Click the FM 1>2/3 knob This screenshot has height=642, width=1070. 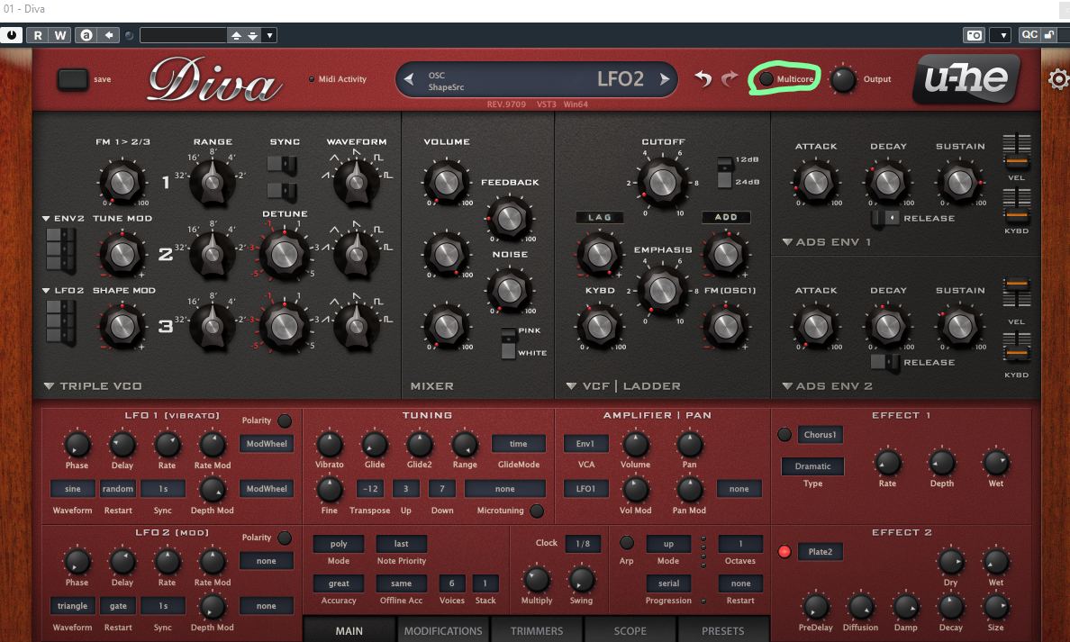coord(122,182)
